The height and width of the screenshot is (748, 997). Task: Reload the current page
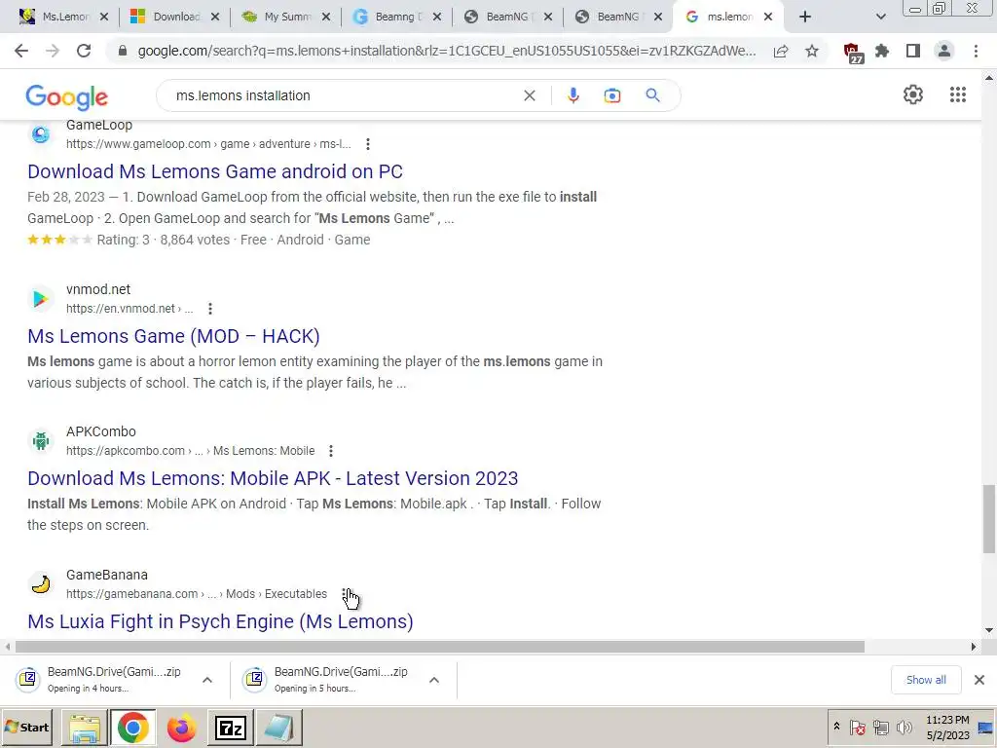(84, 51)
